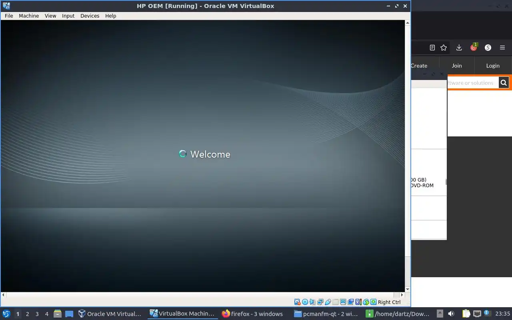The height and width of the screenshot is (320, 512).
Task: Click the USB devices status icon
Action: [x=328, y=302]
